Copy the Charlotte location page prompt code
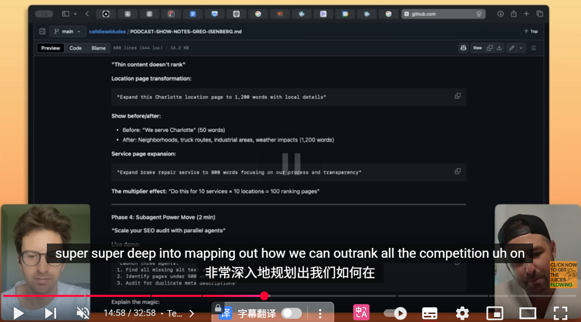581x322 pixels. click(x=458, y=96)
